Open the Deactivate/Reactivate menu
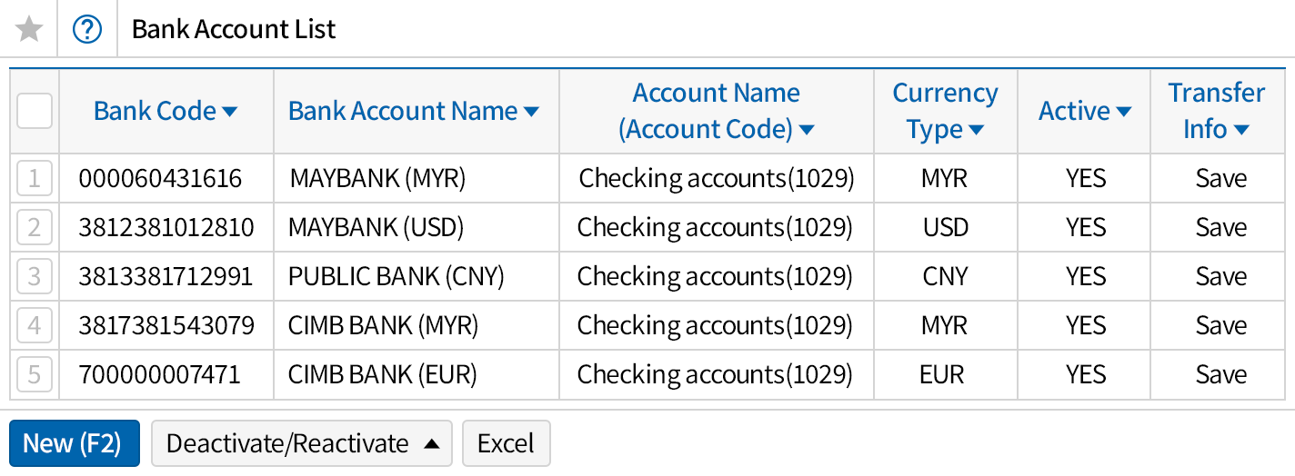 coord(301,443)
